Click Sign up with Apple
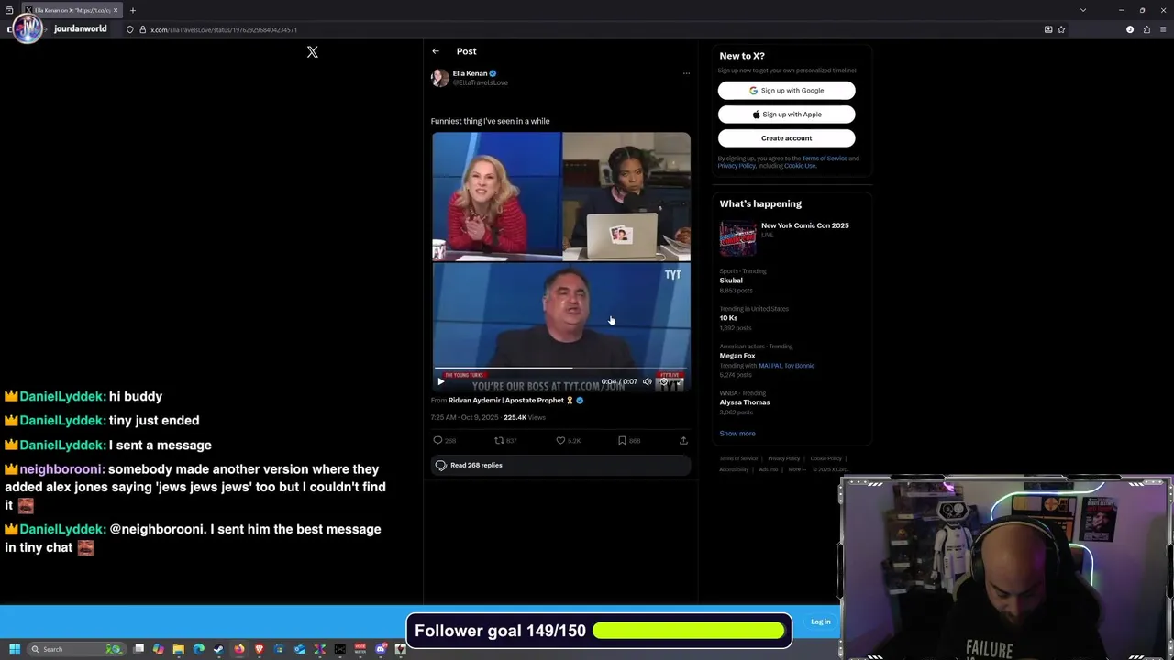This screenshot has height=660, width=1174. 786,115
